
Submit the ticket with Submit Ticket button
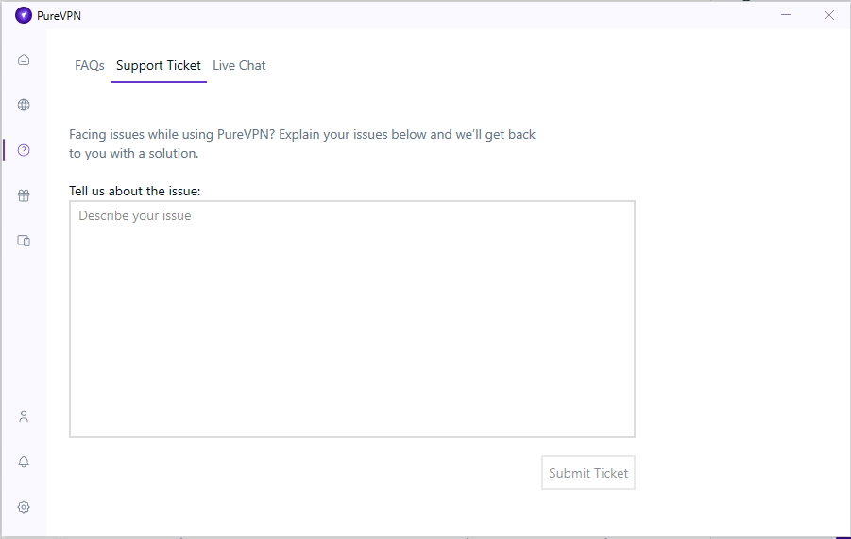(x=588, y=473)
